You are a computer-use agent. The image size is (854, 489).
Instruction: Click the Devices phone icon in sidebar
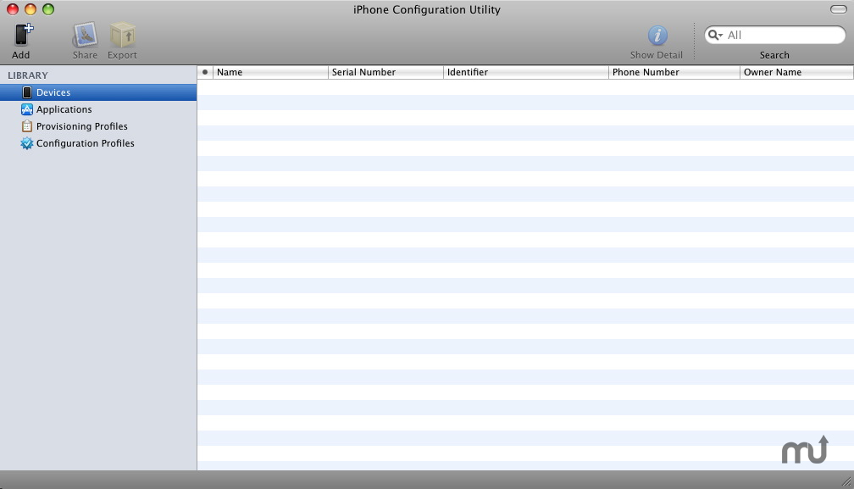[x=27, y=92]
